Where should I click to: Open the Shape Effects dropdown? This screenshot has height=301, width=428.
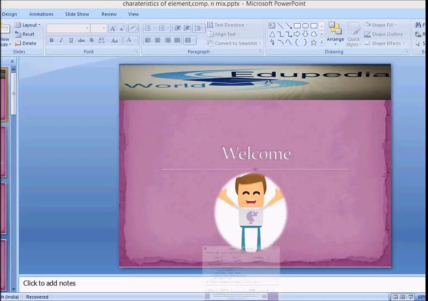(384, 43)
